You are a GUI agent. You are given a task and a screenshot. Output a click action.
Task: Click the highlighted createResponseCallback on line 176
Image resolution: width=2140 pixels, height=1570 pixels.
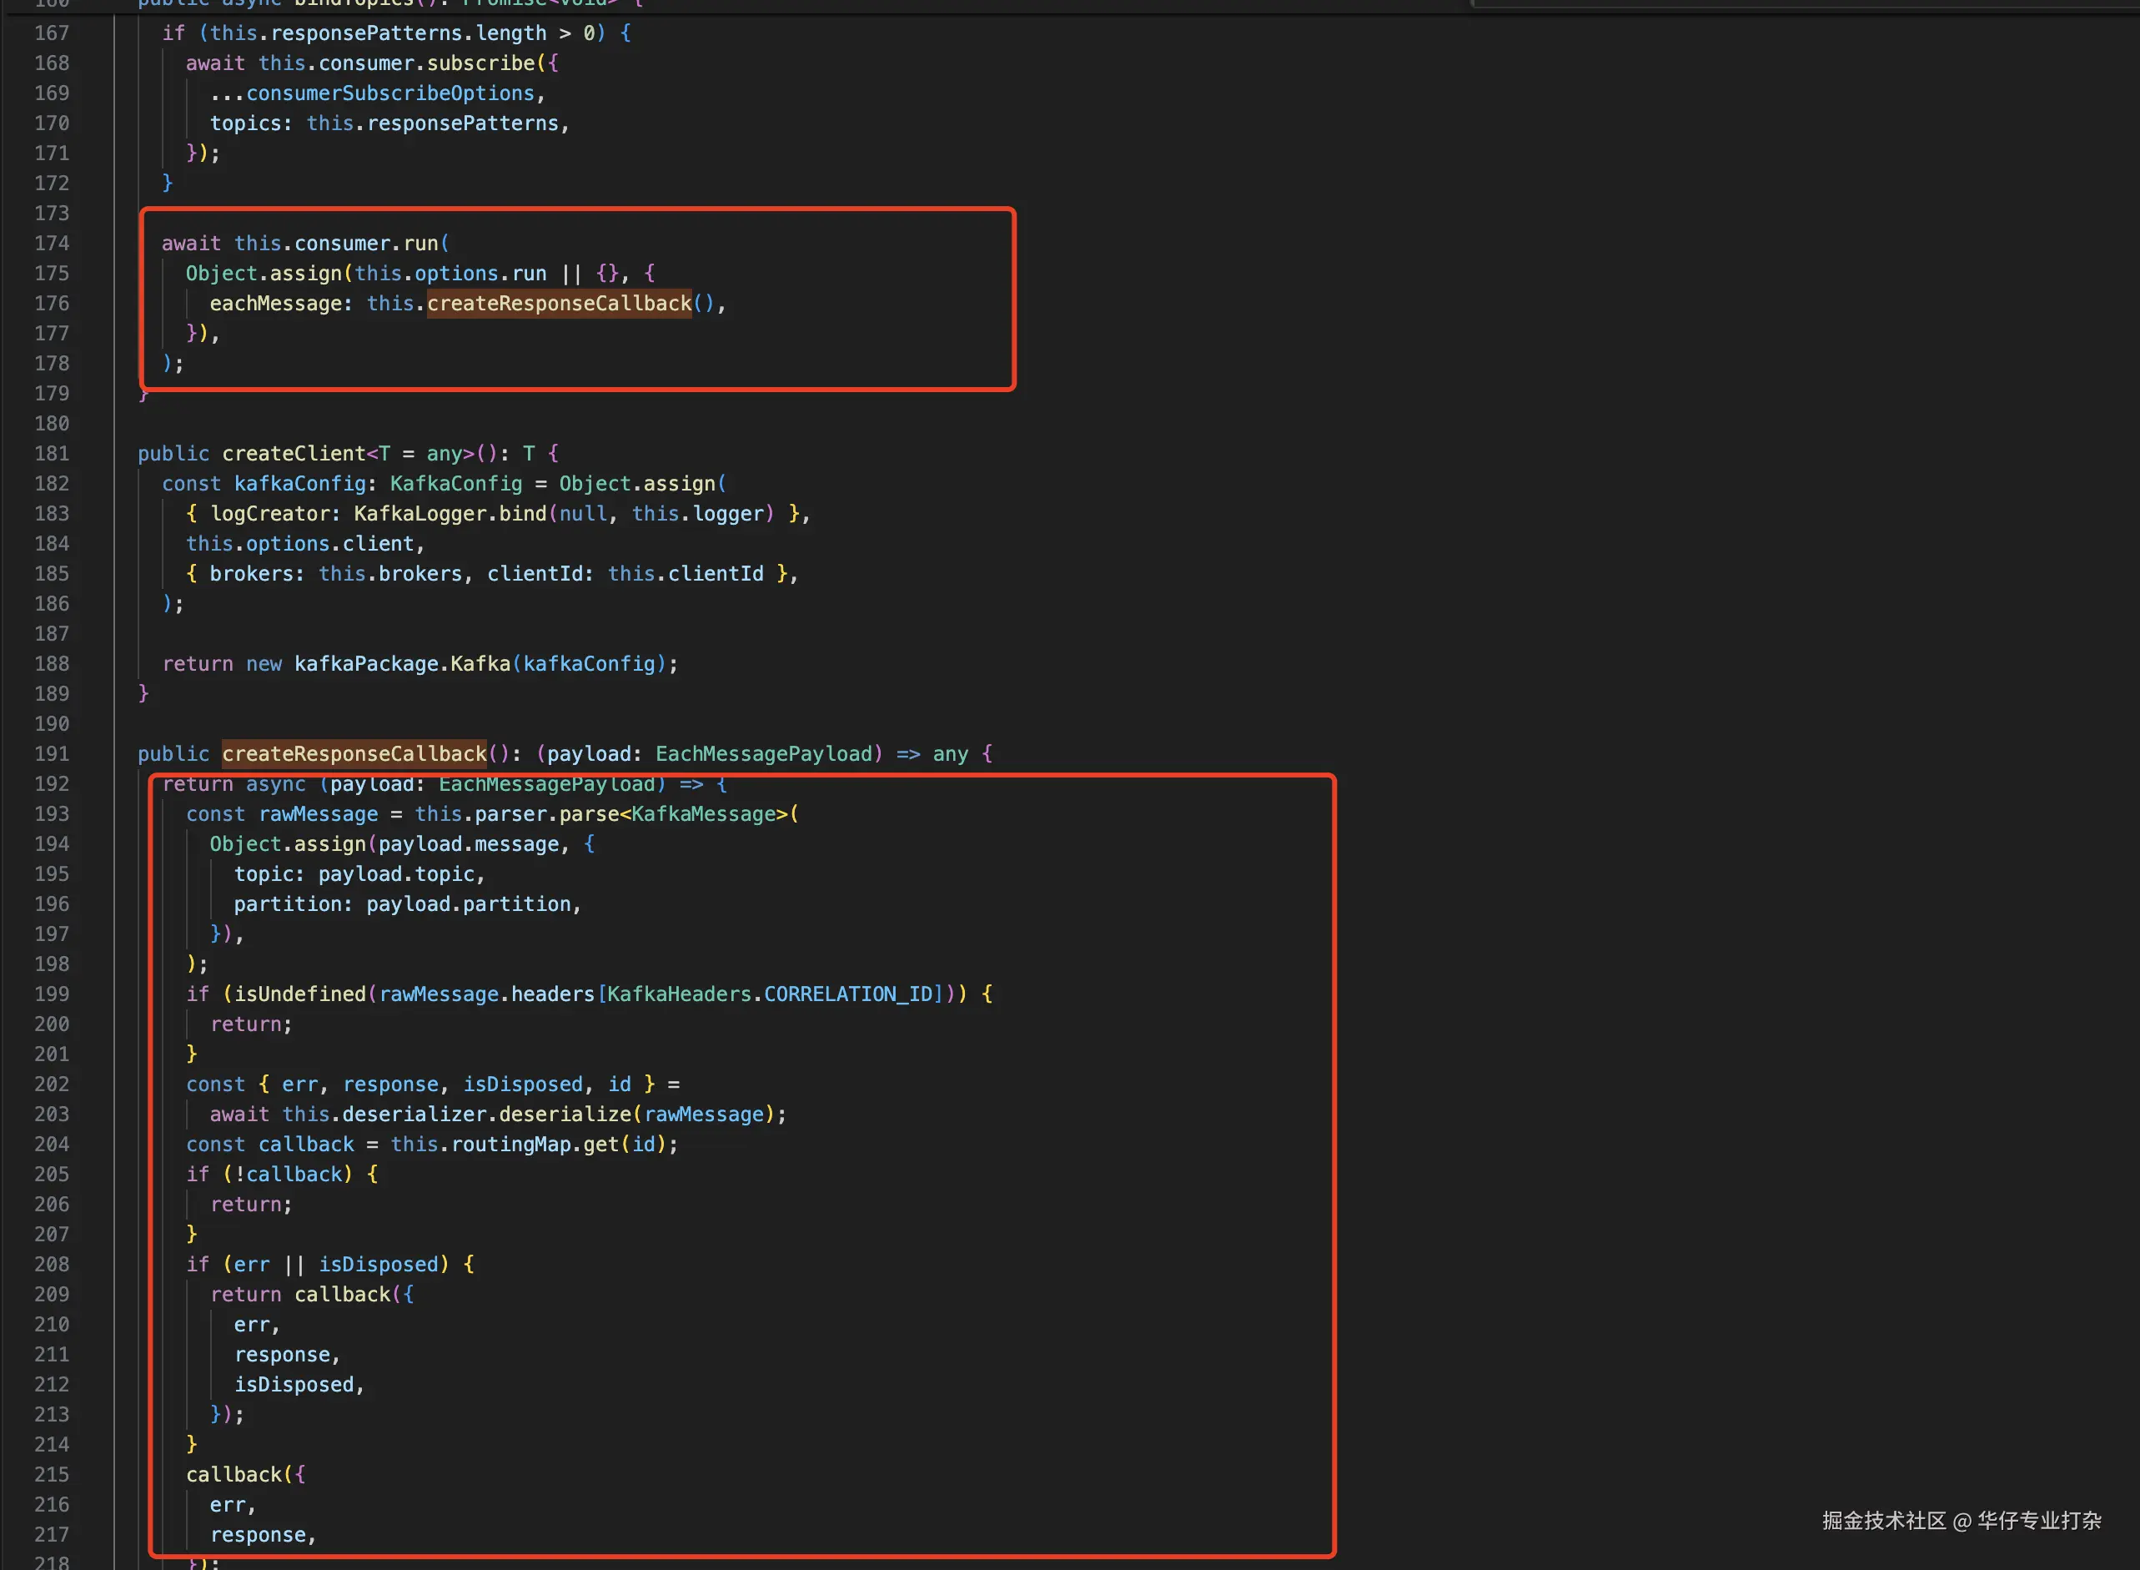[x=559, y=303]
